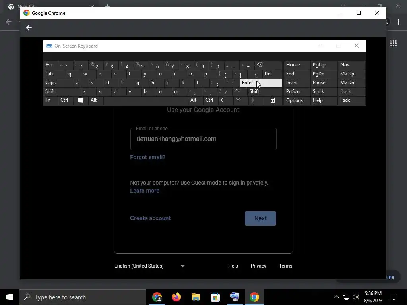Viewport: 407px width, 305px height.
Task: Open the active Chrome taskbar icon
Action: click(254, 297)
